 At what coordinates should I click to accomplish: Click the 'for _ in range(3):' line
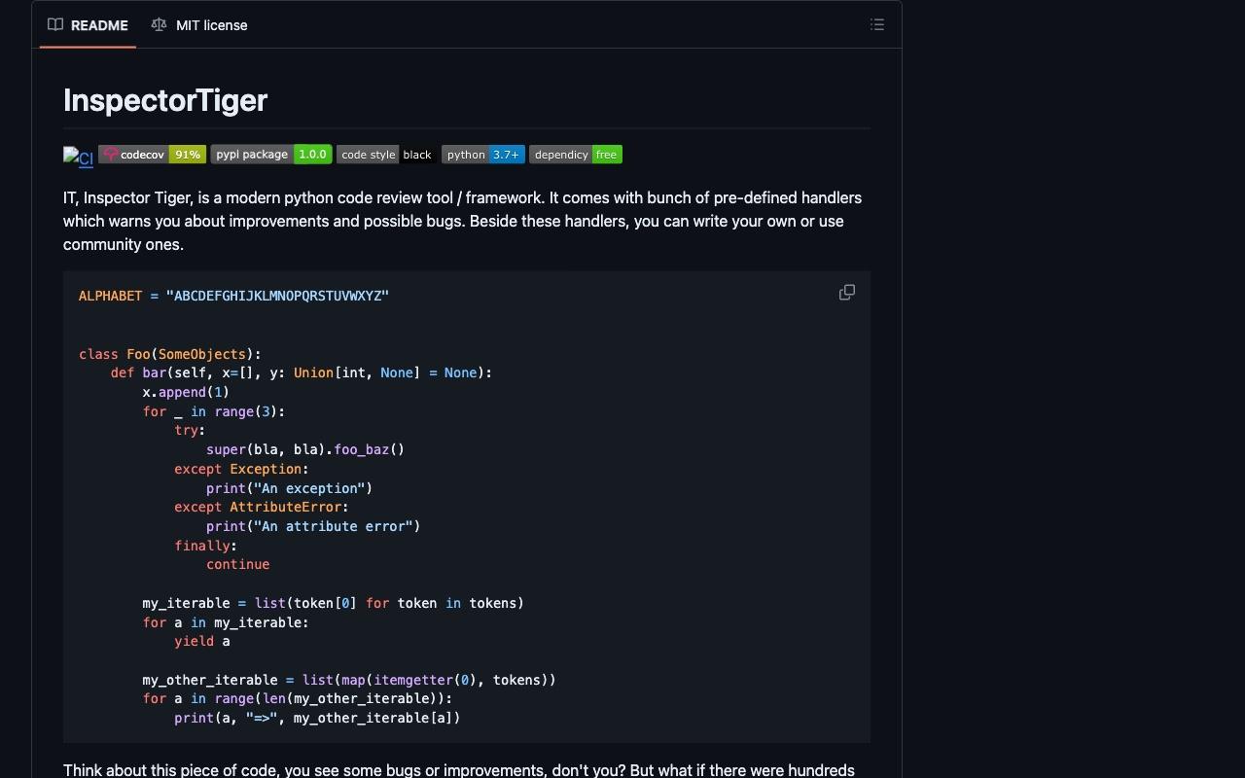coord(214,411)
